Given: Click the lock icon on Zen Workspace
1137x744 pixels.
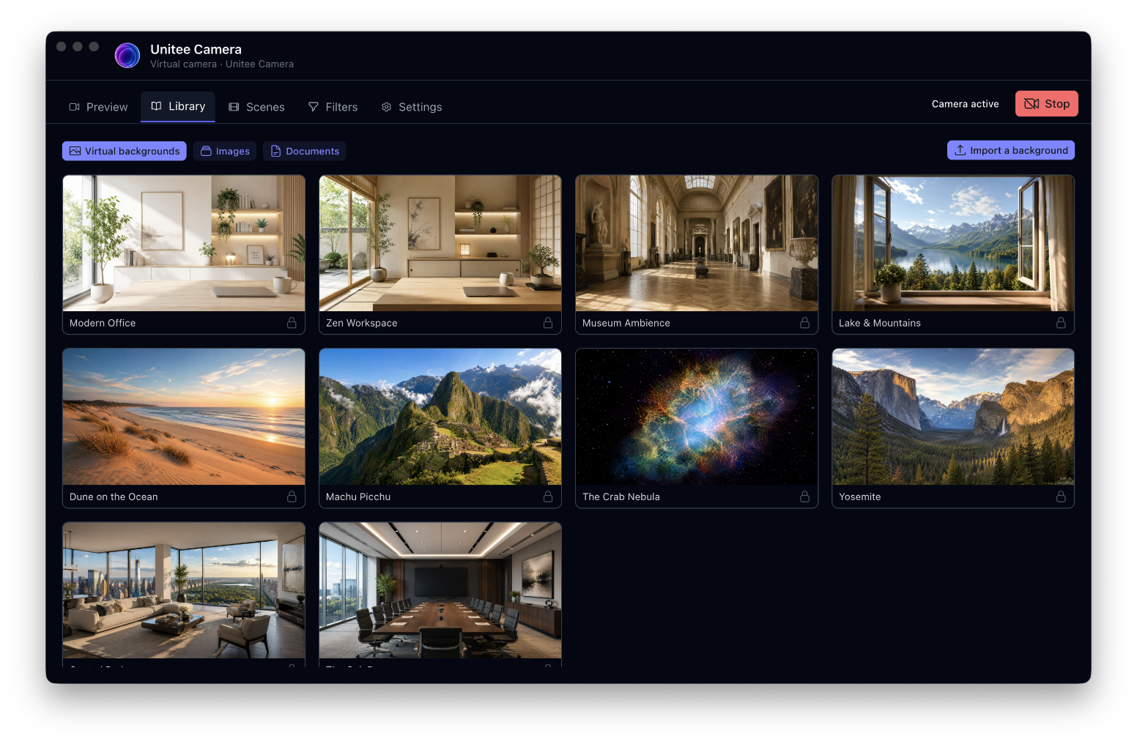Looking at the screenshot, I should point(548,323).
